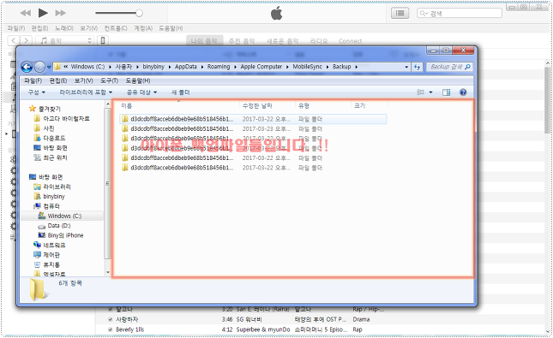
Task: Switch to 나의 음악 tab in iTunes
Action: click(x=204, y=41)
